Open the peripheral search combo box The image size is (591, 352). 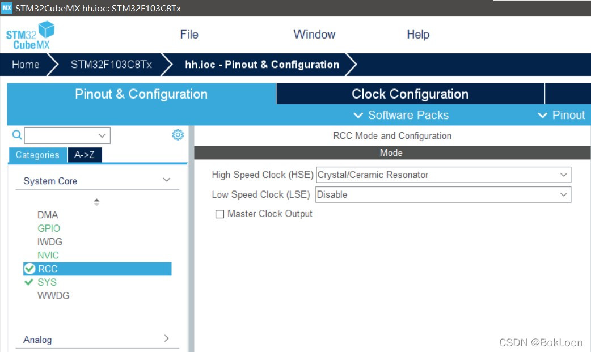pos(67,135)
